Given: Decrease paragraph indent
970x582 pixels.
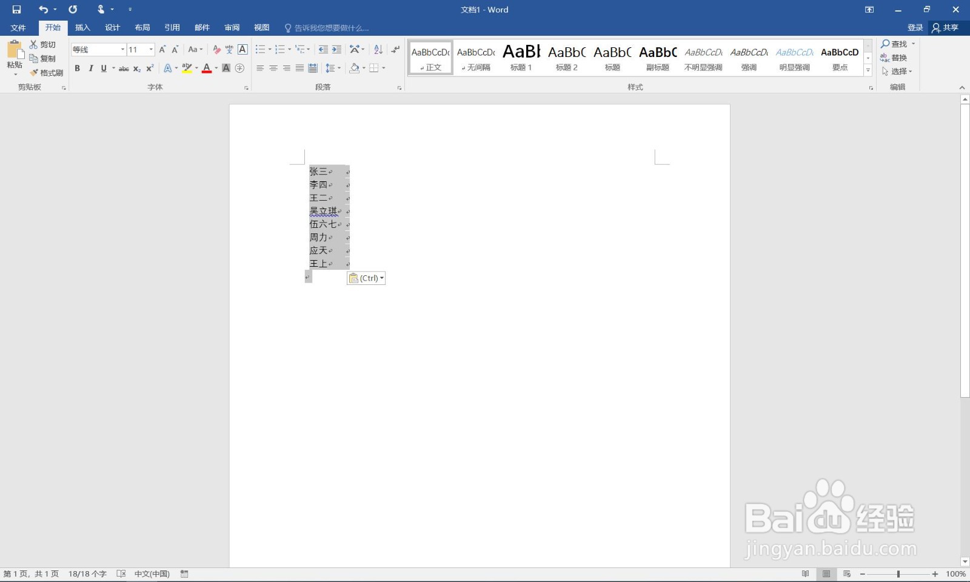Looking at the screenshot, I should click(323, 50).
